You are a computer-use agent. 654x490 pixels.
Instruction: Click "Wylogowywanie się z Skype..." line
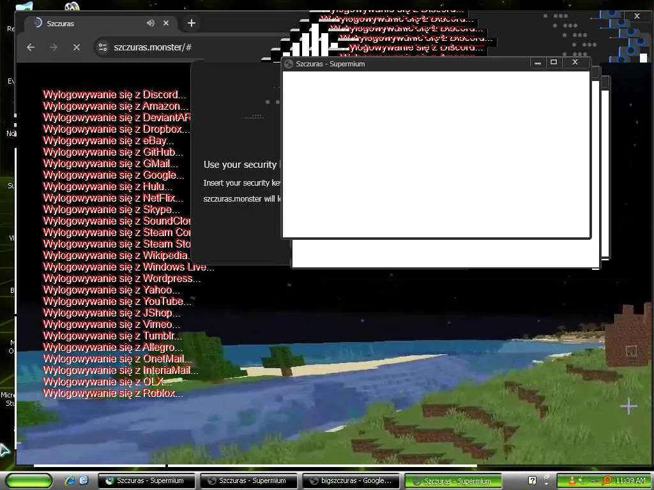(x=111, y=209)
